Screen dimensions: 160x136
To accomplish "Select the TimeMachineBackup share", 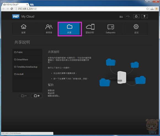I will coord(27,67).
